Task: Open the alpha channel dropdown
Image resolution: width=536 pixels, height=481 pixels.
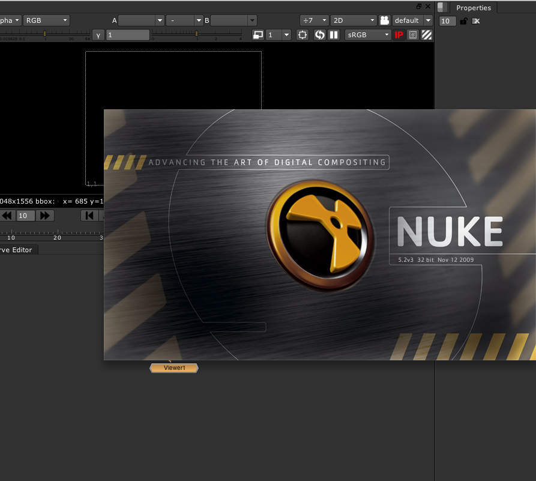Action: point(10,20)
